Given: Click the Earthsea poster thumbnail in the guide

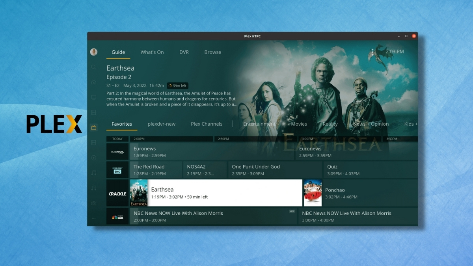Looking at the screenshot, I should (x=139, y=193).
